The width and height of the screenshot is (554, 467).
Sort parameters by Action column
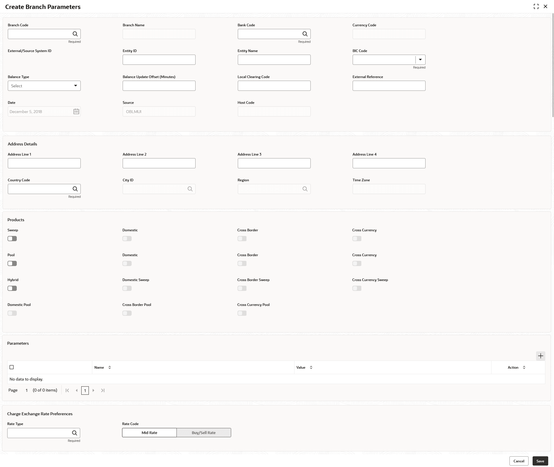point(524,368)
